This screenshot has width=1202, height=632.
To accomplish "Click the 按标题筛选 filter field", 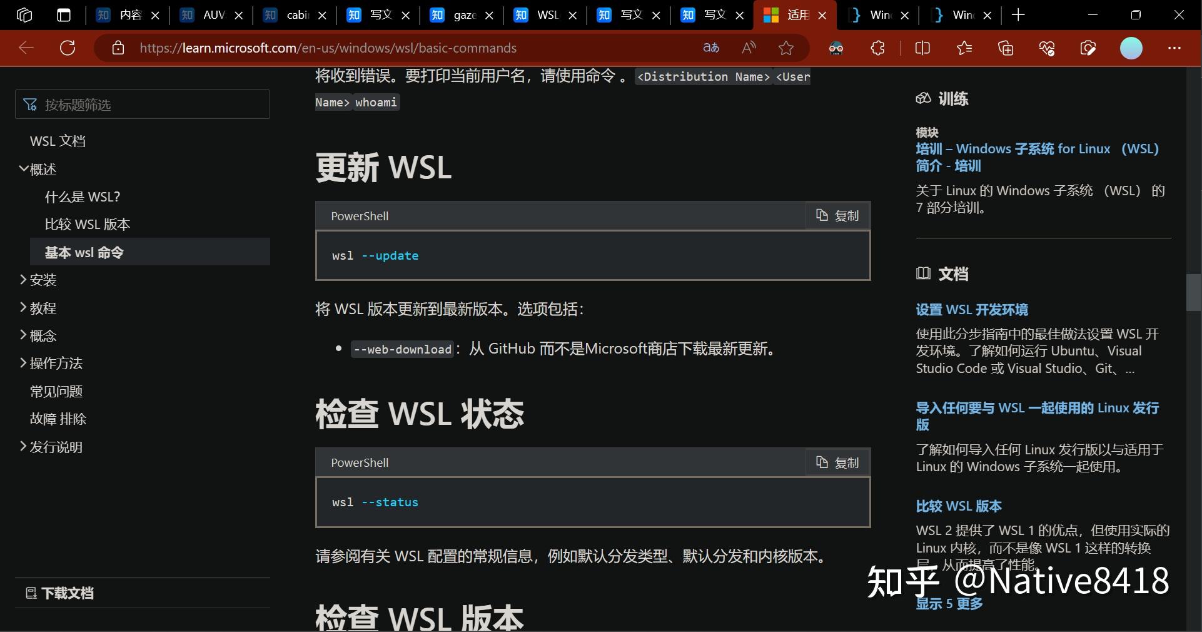I will click(x=142, y=104).
